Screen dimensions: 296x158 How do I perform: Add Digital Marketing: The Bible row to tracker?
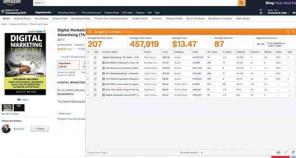[95, 57]
